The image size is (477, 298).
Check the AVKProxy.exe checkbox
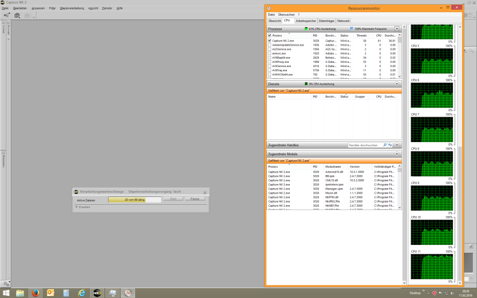pos(270,62)
